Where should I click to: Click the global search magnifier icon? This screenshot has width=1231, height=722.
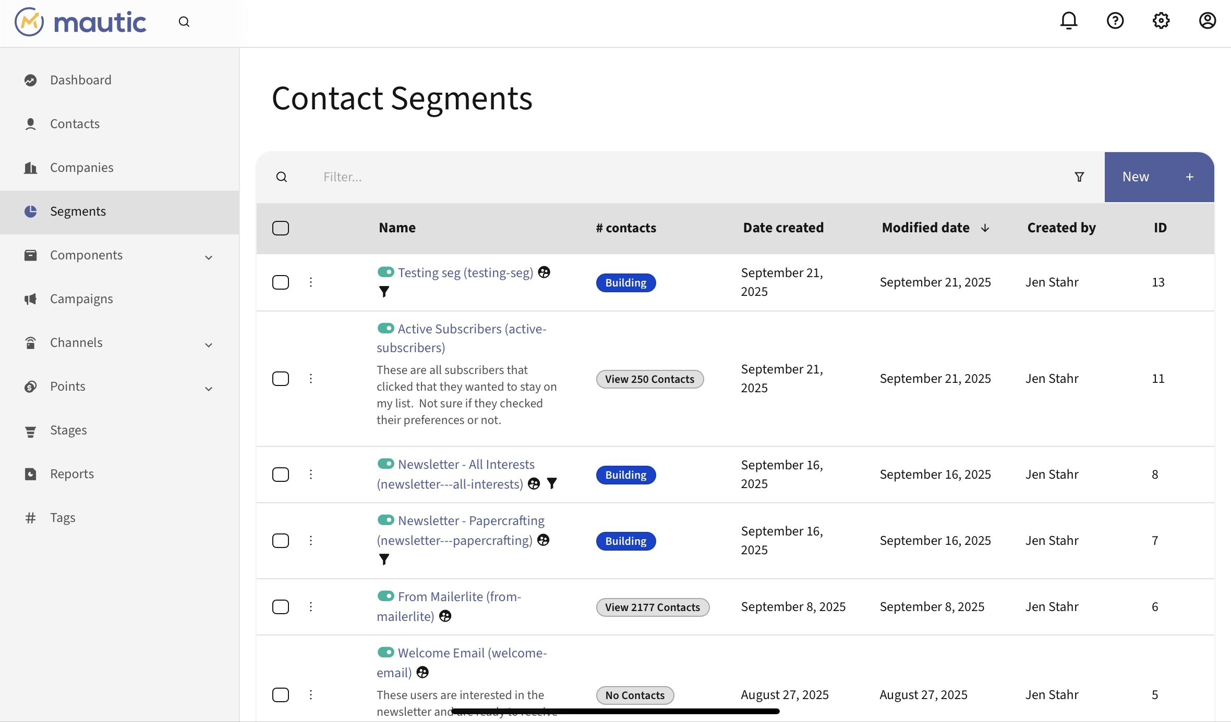click(184, 22)
